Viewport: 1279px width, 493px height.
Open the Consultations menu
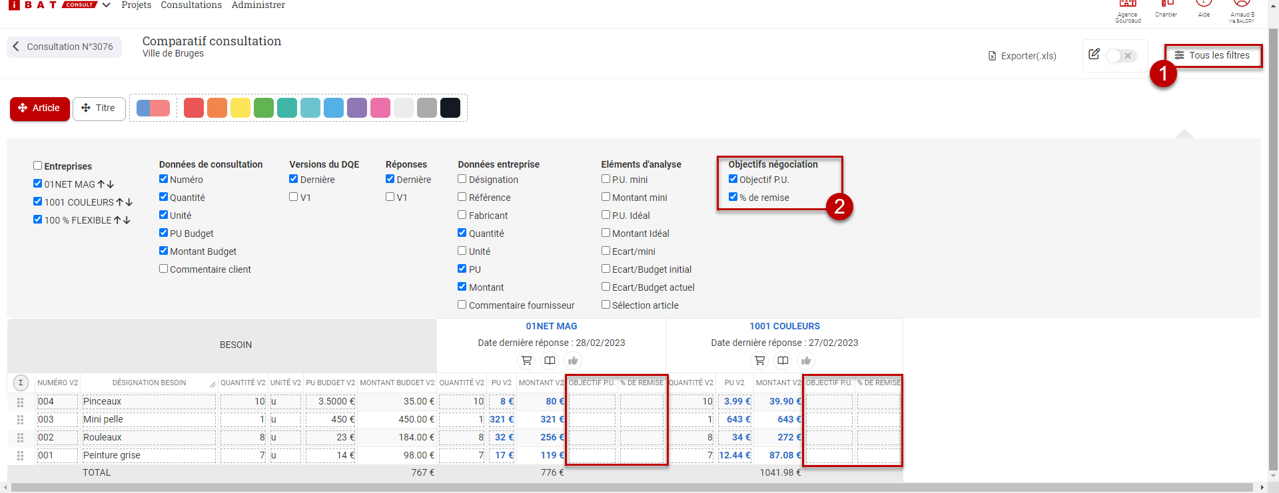(x=191, y=5)
